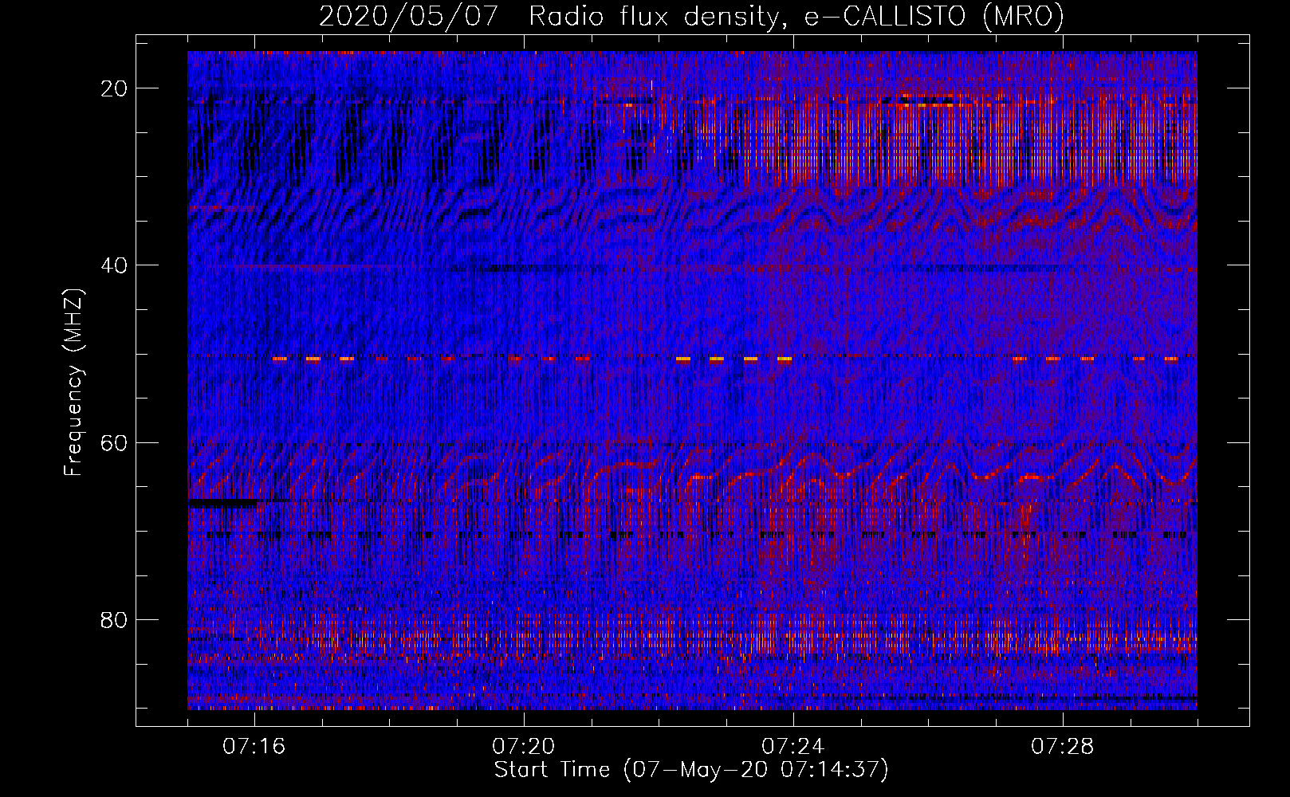Screen dimensions: 1290x797
Task: Click the 07:16 time tick label
Action: click(254, 747)
